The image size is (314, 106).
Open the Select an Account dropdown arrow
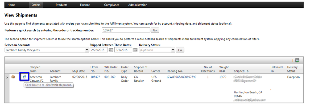click(x=87, y=50)
